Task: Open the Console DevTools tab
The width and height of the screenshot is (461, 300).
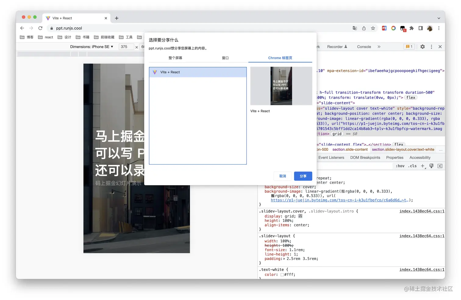Action: [x=364, y=47]
